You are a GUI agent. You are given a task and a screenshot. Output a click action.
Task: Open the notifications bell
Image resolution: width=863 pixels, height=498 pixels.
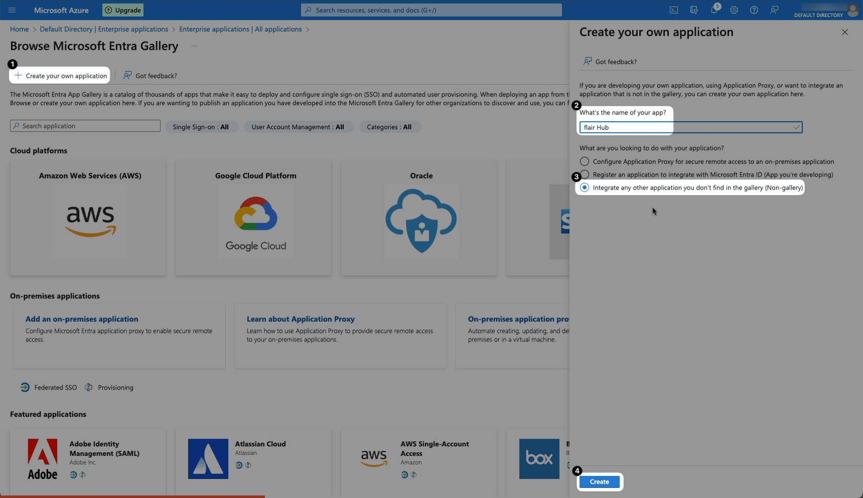point(714,10)
